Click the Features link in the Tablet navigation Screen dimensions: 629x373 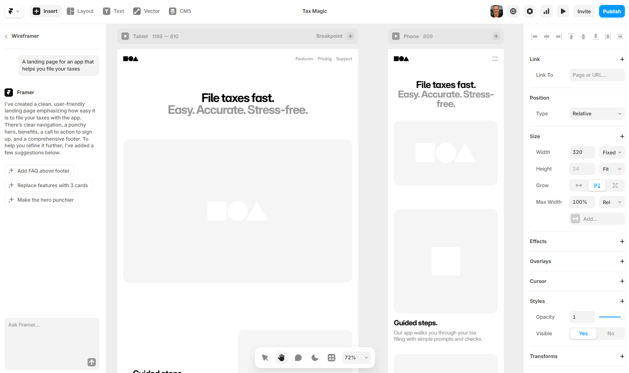[304, 59]
